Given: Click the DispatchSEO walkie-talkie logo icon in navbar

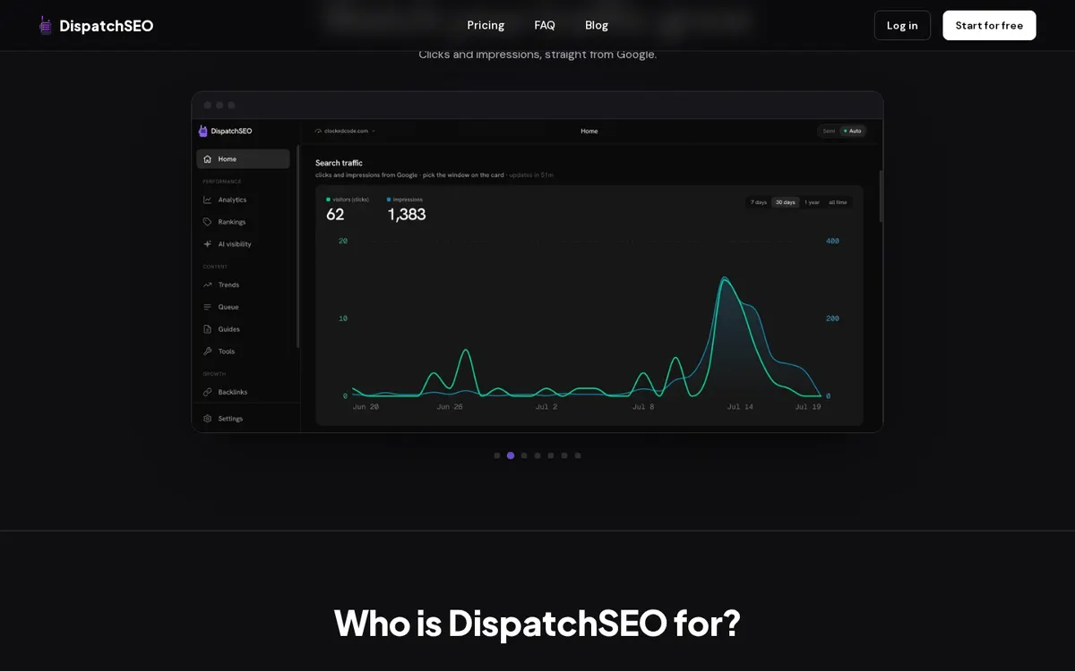Looking at the screenshot, I should (46, 25).
